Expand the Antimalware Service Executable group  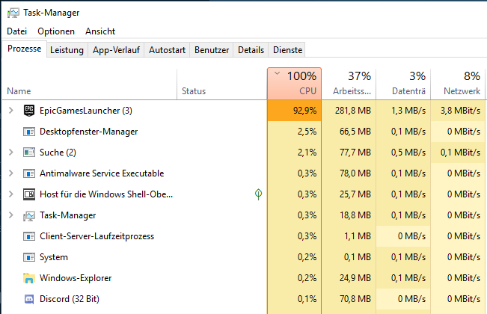tap(10, 173)
